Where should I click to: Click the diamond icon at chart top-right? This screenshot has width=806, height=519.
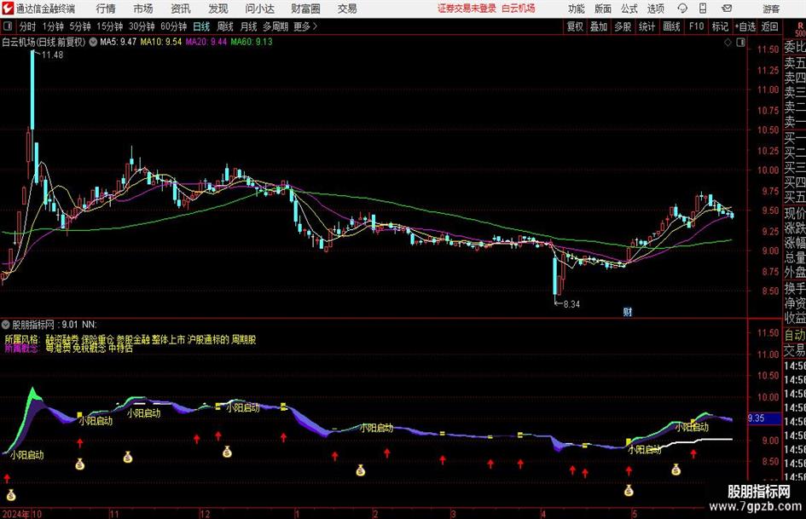[728, 43]
